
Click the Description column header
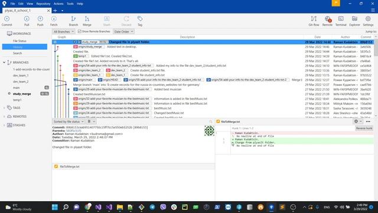click(x=187, y=37)
